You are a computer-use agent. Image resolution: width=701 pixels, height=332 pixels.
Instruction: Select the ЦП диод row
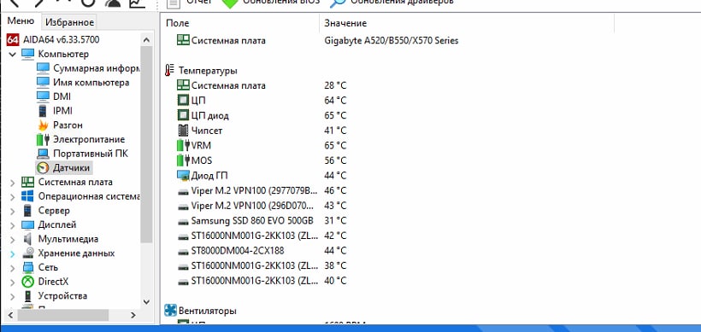262,115
